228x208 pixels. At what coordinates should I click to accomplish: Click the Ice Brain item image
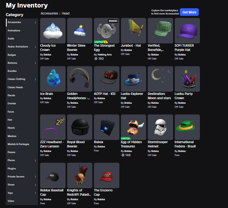(x=53, y=79)
